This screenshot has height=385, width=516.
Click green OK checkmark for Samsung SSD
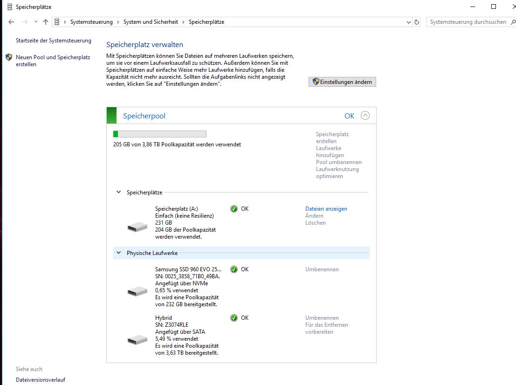(x=234, y=269)
